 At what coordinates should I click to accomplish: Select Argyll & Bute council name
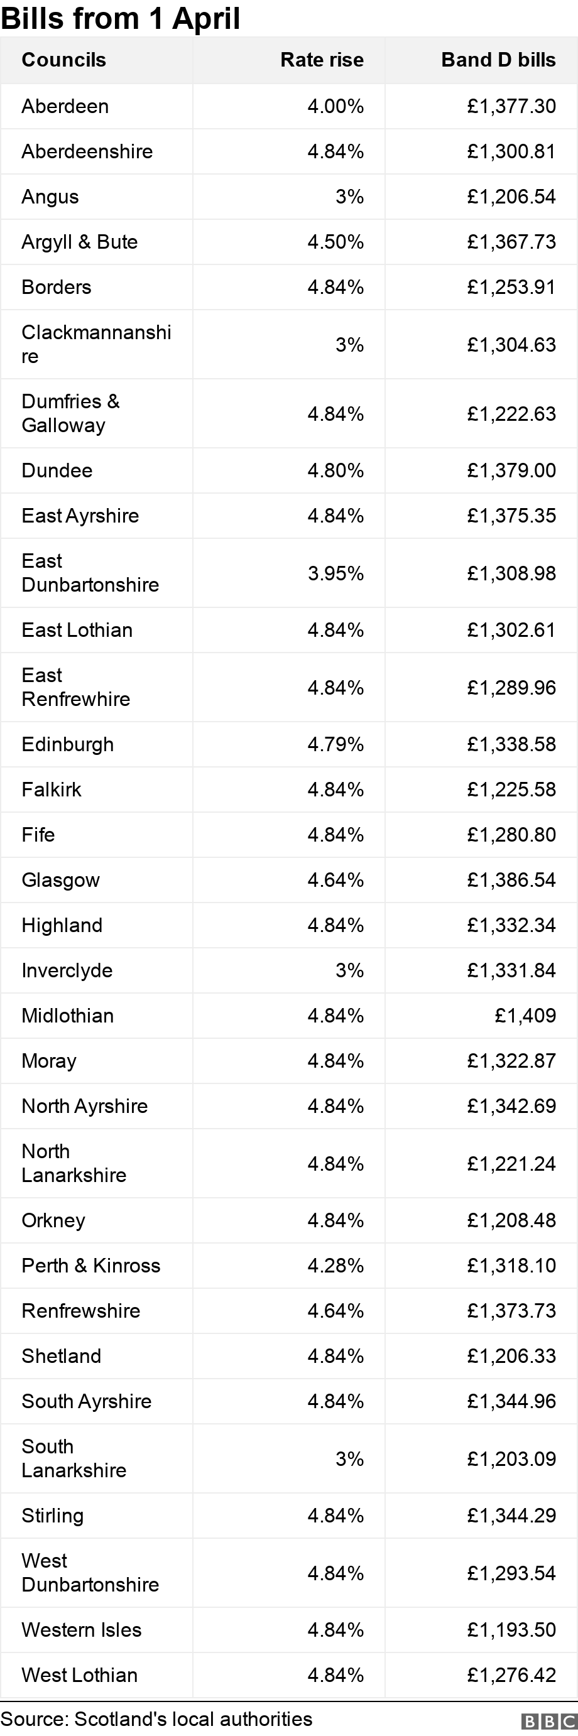tap(80, 242)
